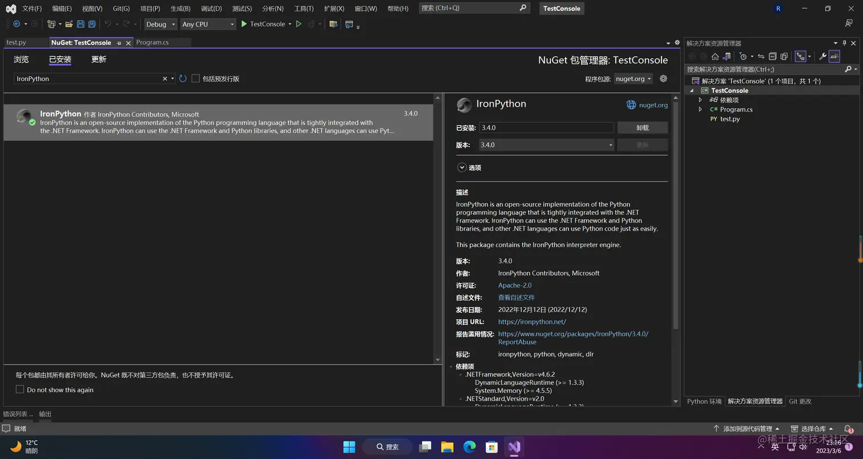The width and height of the screenshot is (863, 459).
Task: Select the IronPython package in installed list
Action: pyautogui.click(x=218, y=122)
